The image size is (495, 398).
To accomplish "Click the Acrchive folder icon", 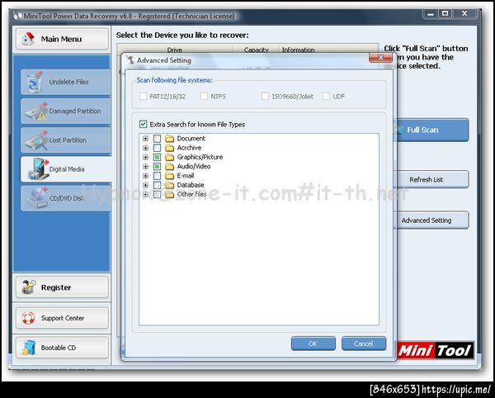I will click(x=170, y=148).
